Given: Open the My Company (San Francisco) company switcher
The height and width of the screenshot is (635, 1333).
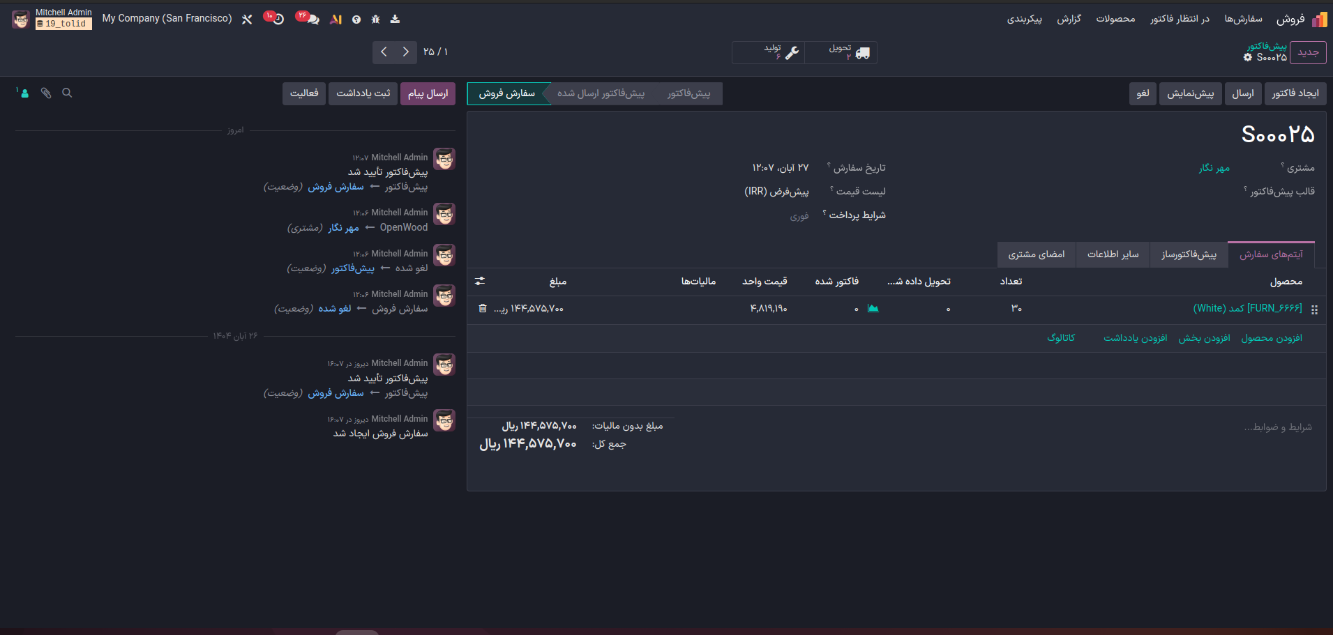Looking at the screenshot, I should [167, 19].
